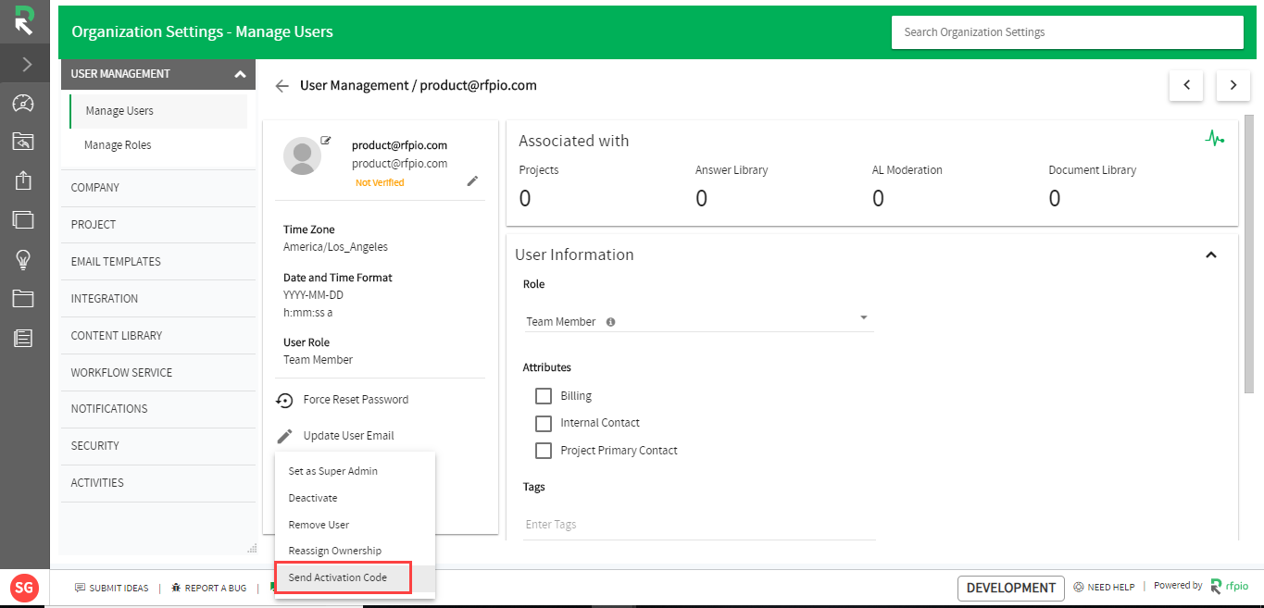Screen dimensions: 1264x608
Task: Open the plain folder icon in sidebar
Action: (23, 298)
